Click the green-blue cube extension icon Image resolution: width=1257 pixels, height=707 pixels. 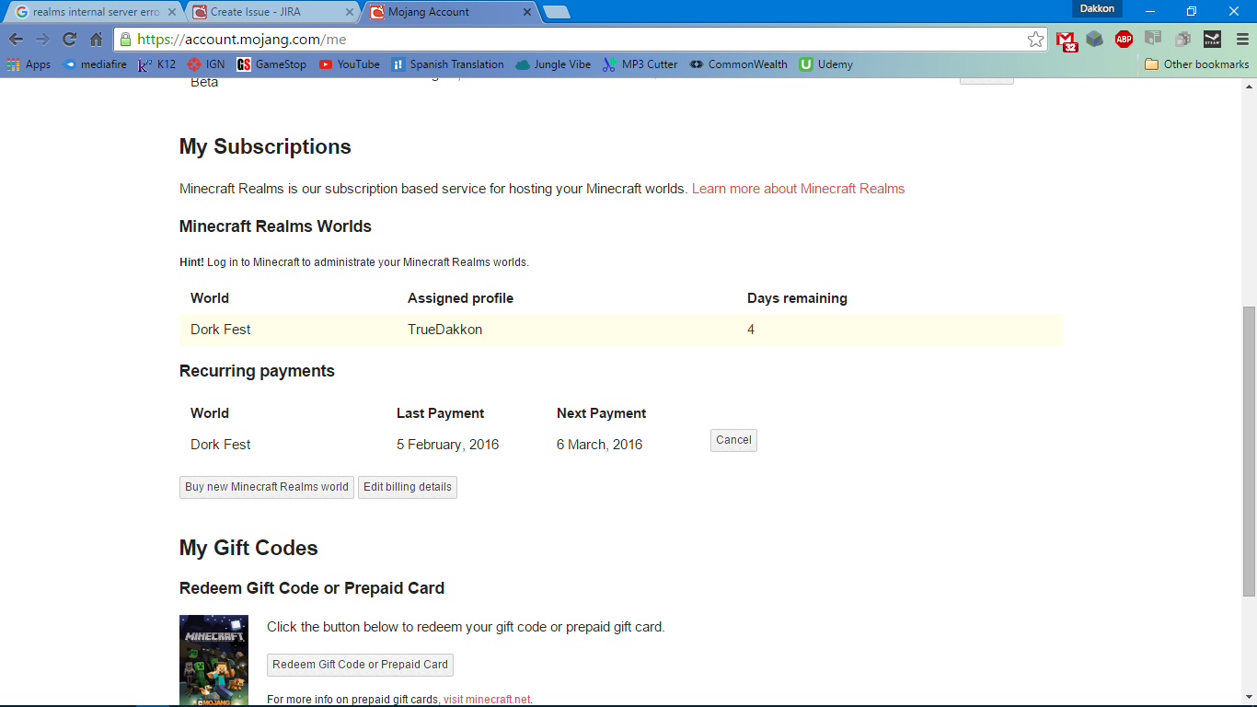pos(1094,40)
